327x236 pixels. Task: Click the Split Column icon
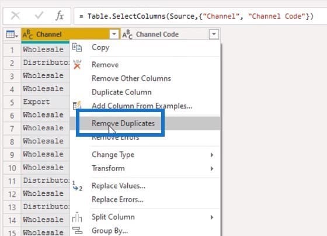77,217
